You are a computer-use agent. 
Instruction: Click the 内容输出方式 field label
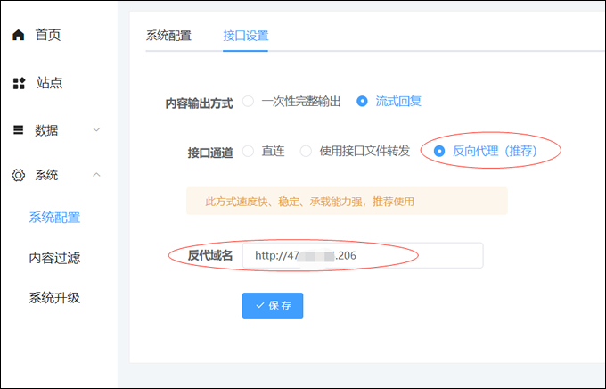199,103
